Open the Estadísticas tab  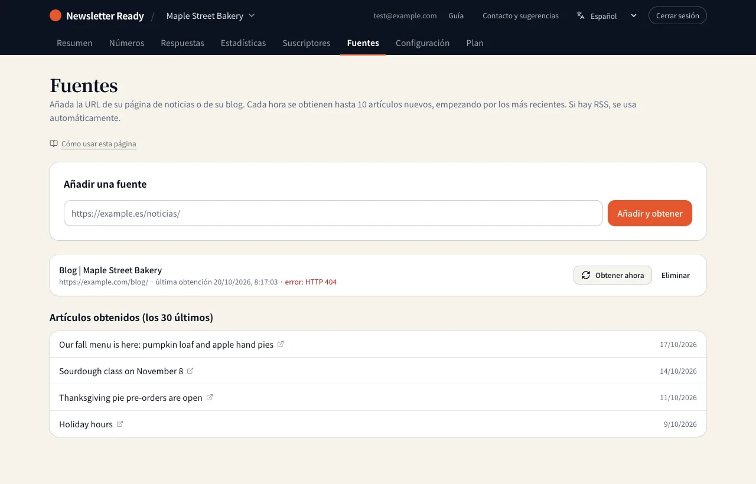[243, 42]
